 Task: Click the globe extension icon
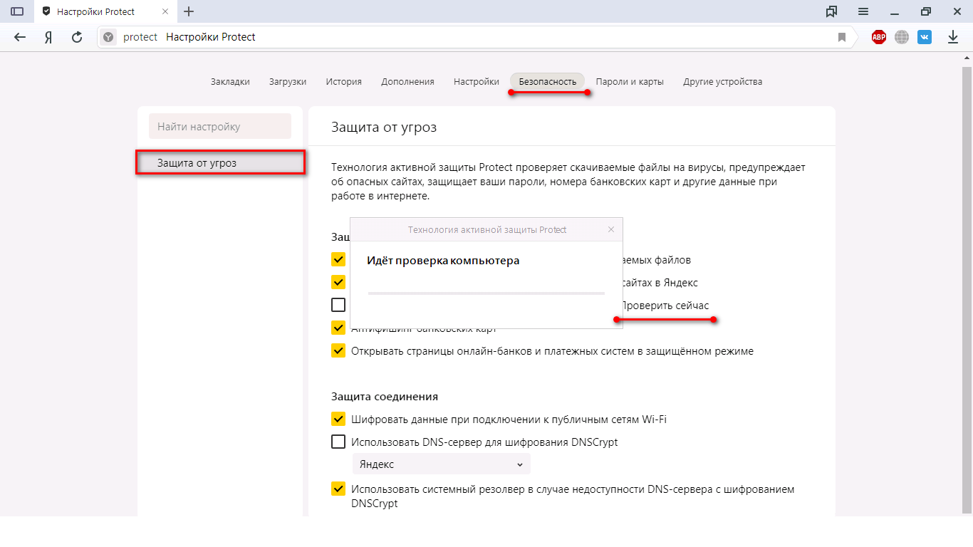click(902, 37)
